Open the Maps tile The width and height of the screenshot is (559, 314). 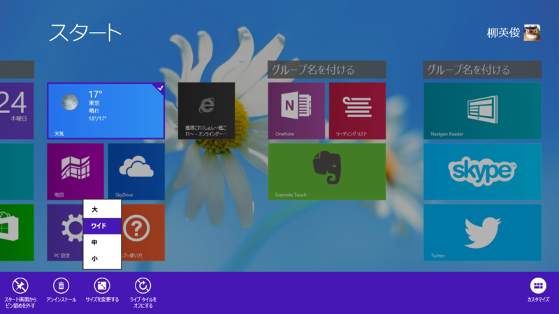(75, 172)
